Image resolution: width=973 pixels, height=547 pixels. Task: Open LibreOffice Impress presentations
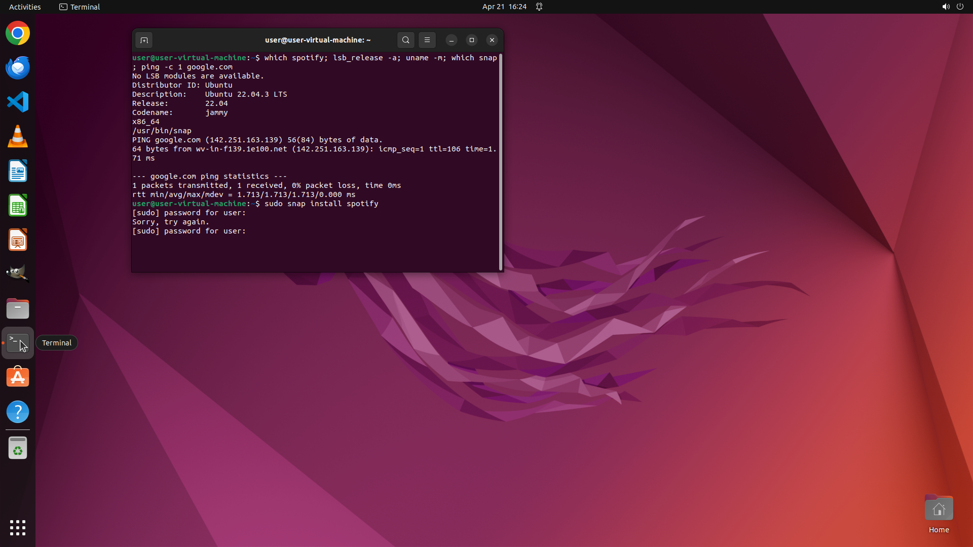coord(18,240)
